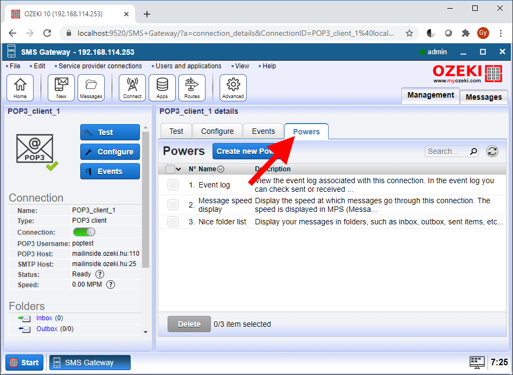Click the Name column sort arrow
513x375 pixels.
221,169
